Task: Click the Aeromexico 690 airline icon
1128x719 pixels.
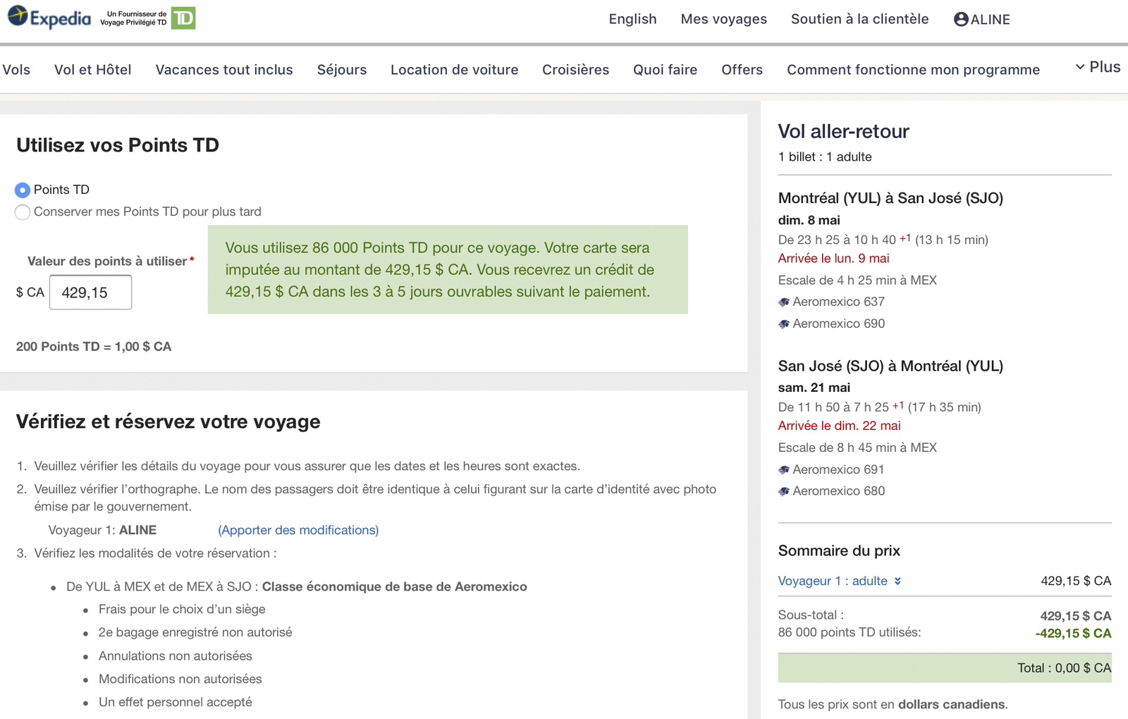Action: point(784,324)
